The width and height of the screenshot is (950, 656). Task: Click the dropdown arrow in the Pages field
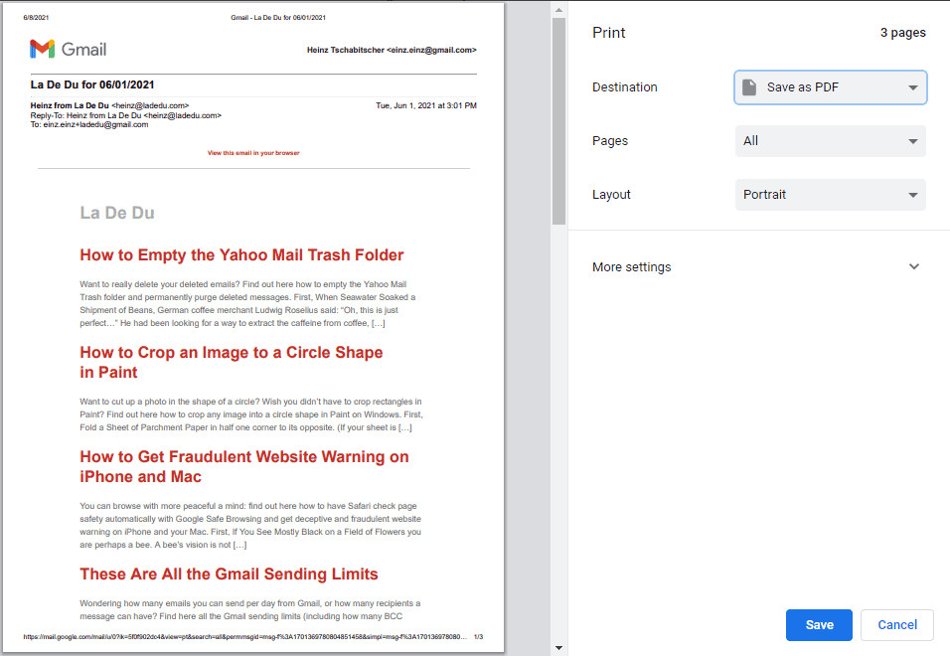pos(913,142)
